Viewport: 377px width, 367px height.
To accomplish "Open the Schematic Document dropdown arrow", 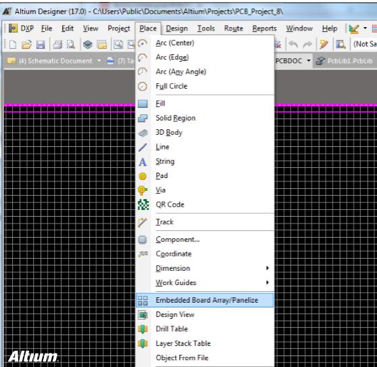I will pyautogui.click(x=99, y=61).
